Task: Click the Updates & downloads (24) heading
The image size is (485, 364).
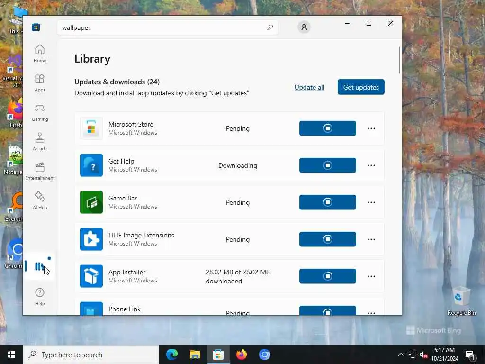Action: (117, 82)
